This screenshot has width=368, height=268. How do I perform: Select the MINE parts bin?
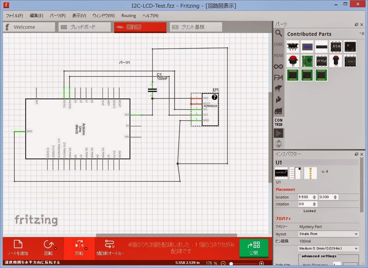tap(279, 56)
